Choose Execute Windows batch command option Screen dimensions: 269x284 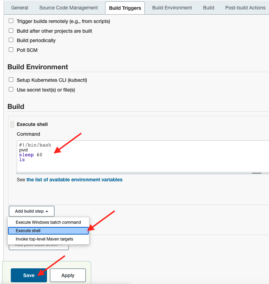[48, 222]
